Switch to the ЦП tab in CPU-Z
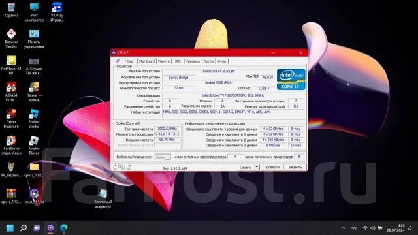The width and height of the screenshot is (418, 235). coord(118,61)
